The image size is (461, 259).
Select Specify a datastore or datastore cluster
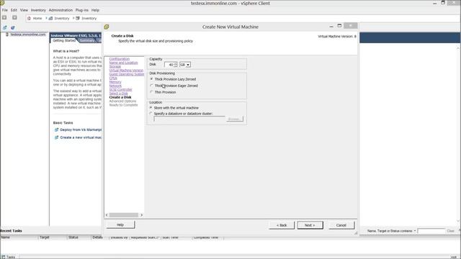(x=151, y=114)
